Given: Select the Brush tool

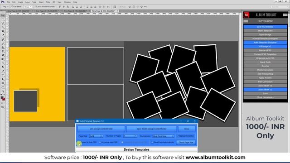Looking at the screenshot, I should (x=3, y=43).
